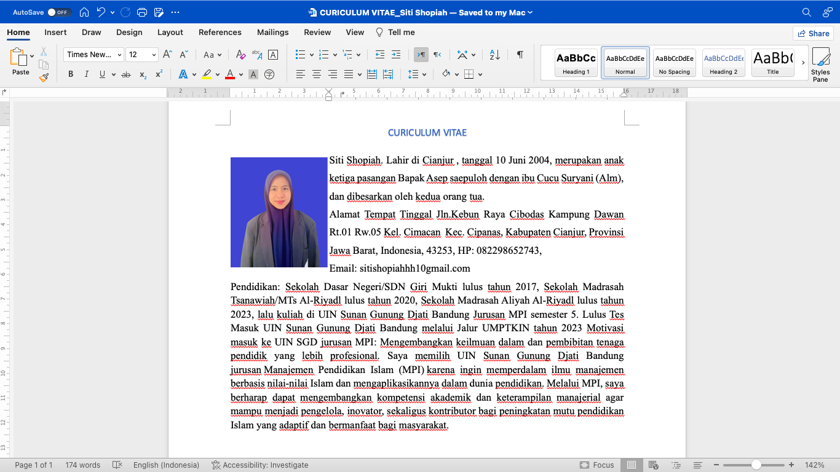Click the Print icon in title bar
This screenshot has height=472, width=840.
[x=142, y=12]
